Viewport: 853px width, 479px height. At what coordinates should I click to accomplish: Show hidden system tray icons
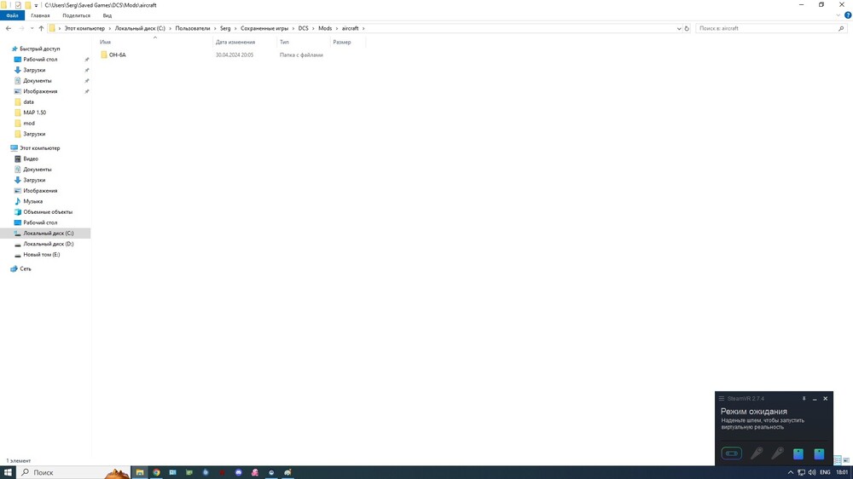[x=791, y=472]
